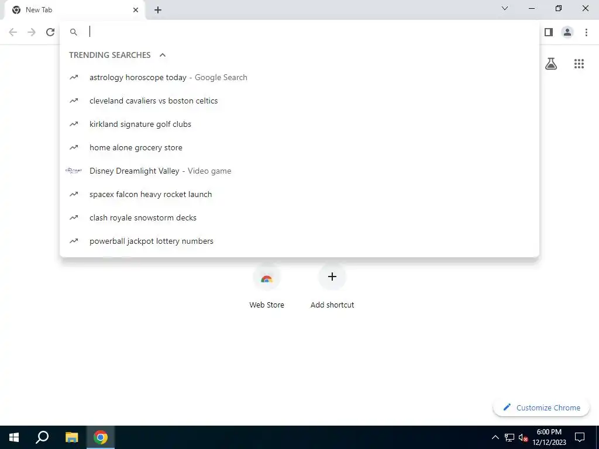Open the Labs flask icon
The image size is (599, 449).
(551, 63)
